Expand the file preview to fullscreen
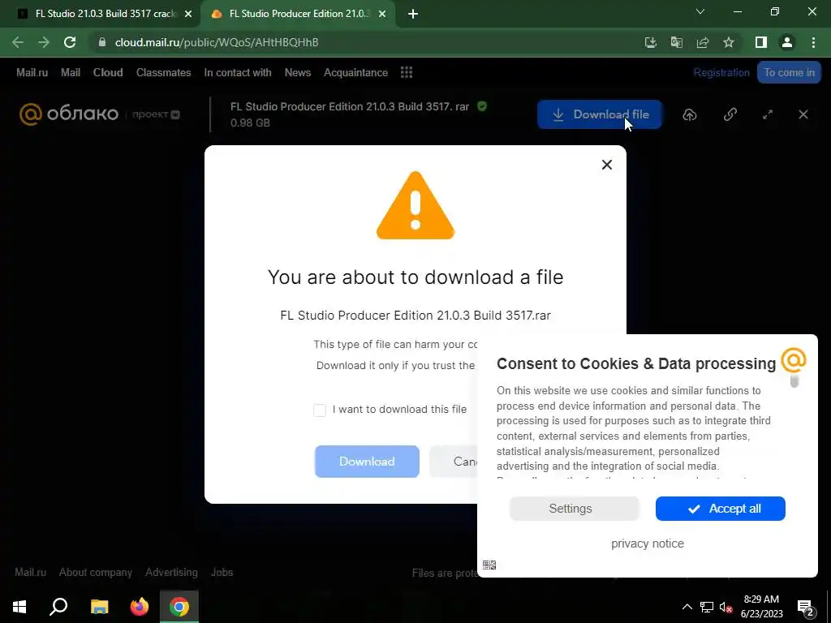Screen dimensions: 831x623 [768, 114]
